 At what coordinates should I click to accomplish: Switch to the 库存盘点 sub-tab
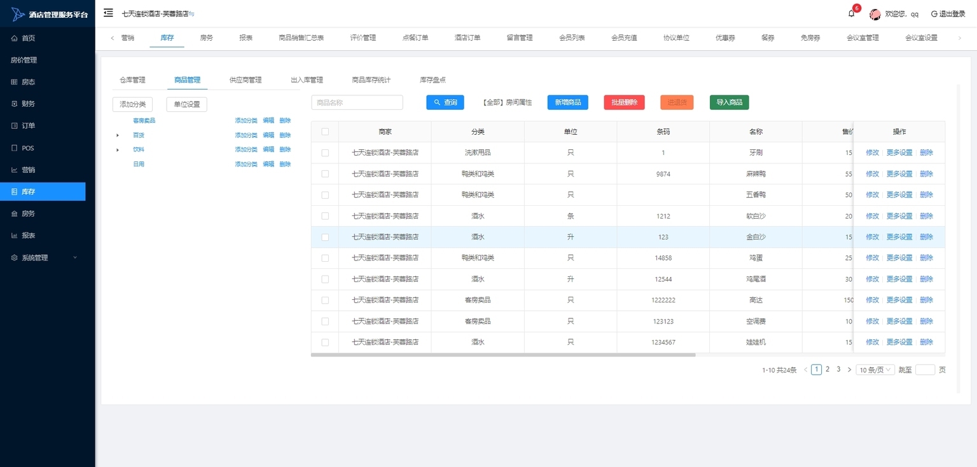pyautogui.click(x=433, y=80)
